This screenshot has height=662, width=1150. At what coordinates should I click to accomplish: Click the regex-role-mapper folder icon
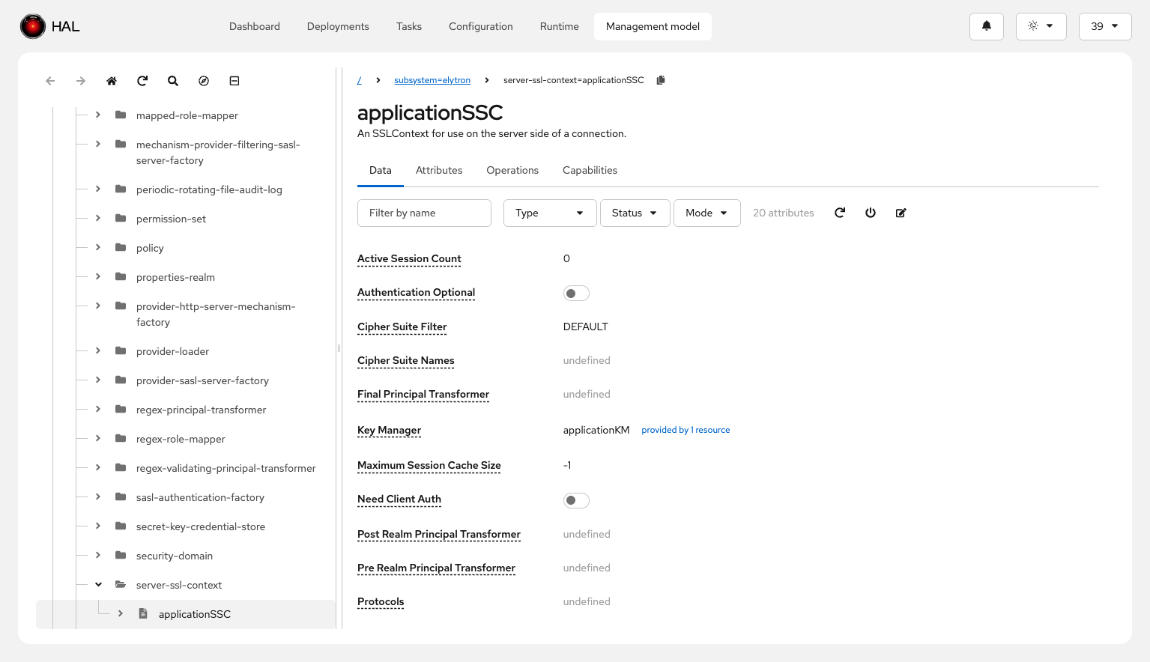tap(121, 438)
